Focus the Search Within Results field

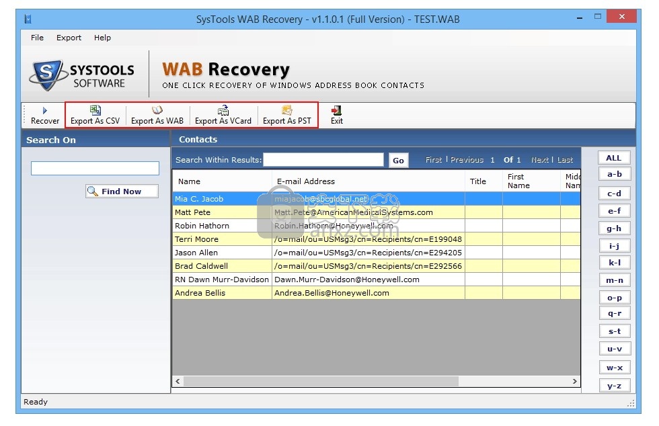tap(323, 160)
